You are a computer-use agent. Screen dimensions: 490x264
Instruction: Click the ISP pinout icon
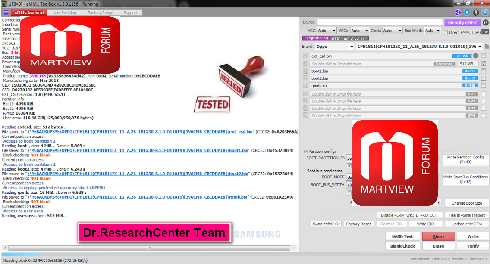point(485,32)
